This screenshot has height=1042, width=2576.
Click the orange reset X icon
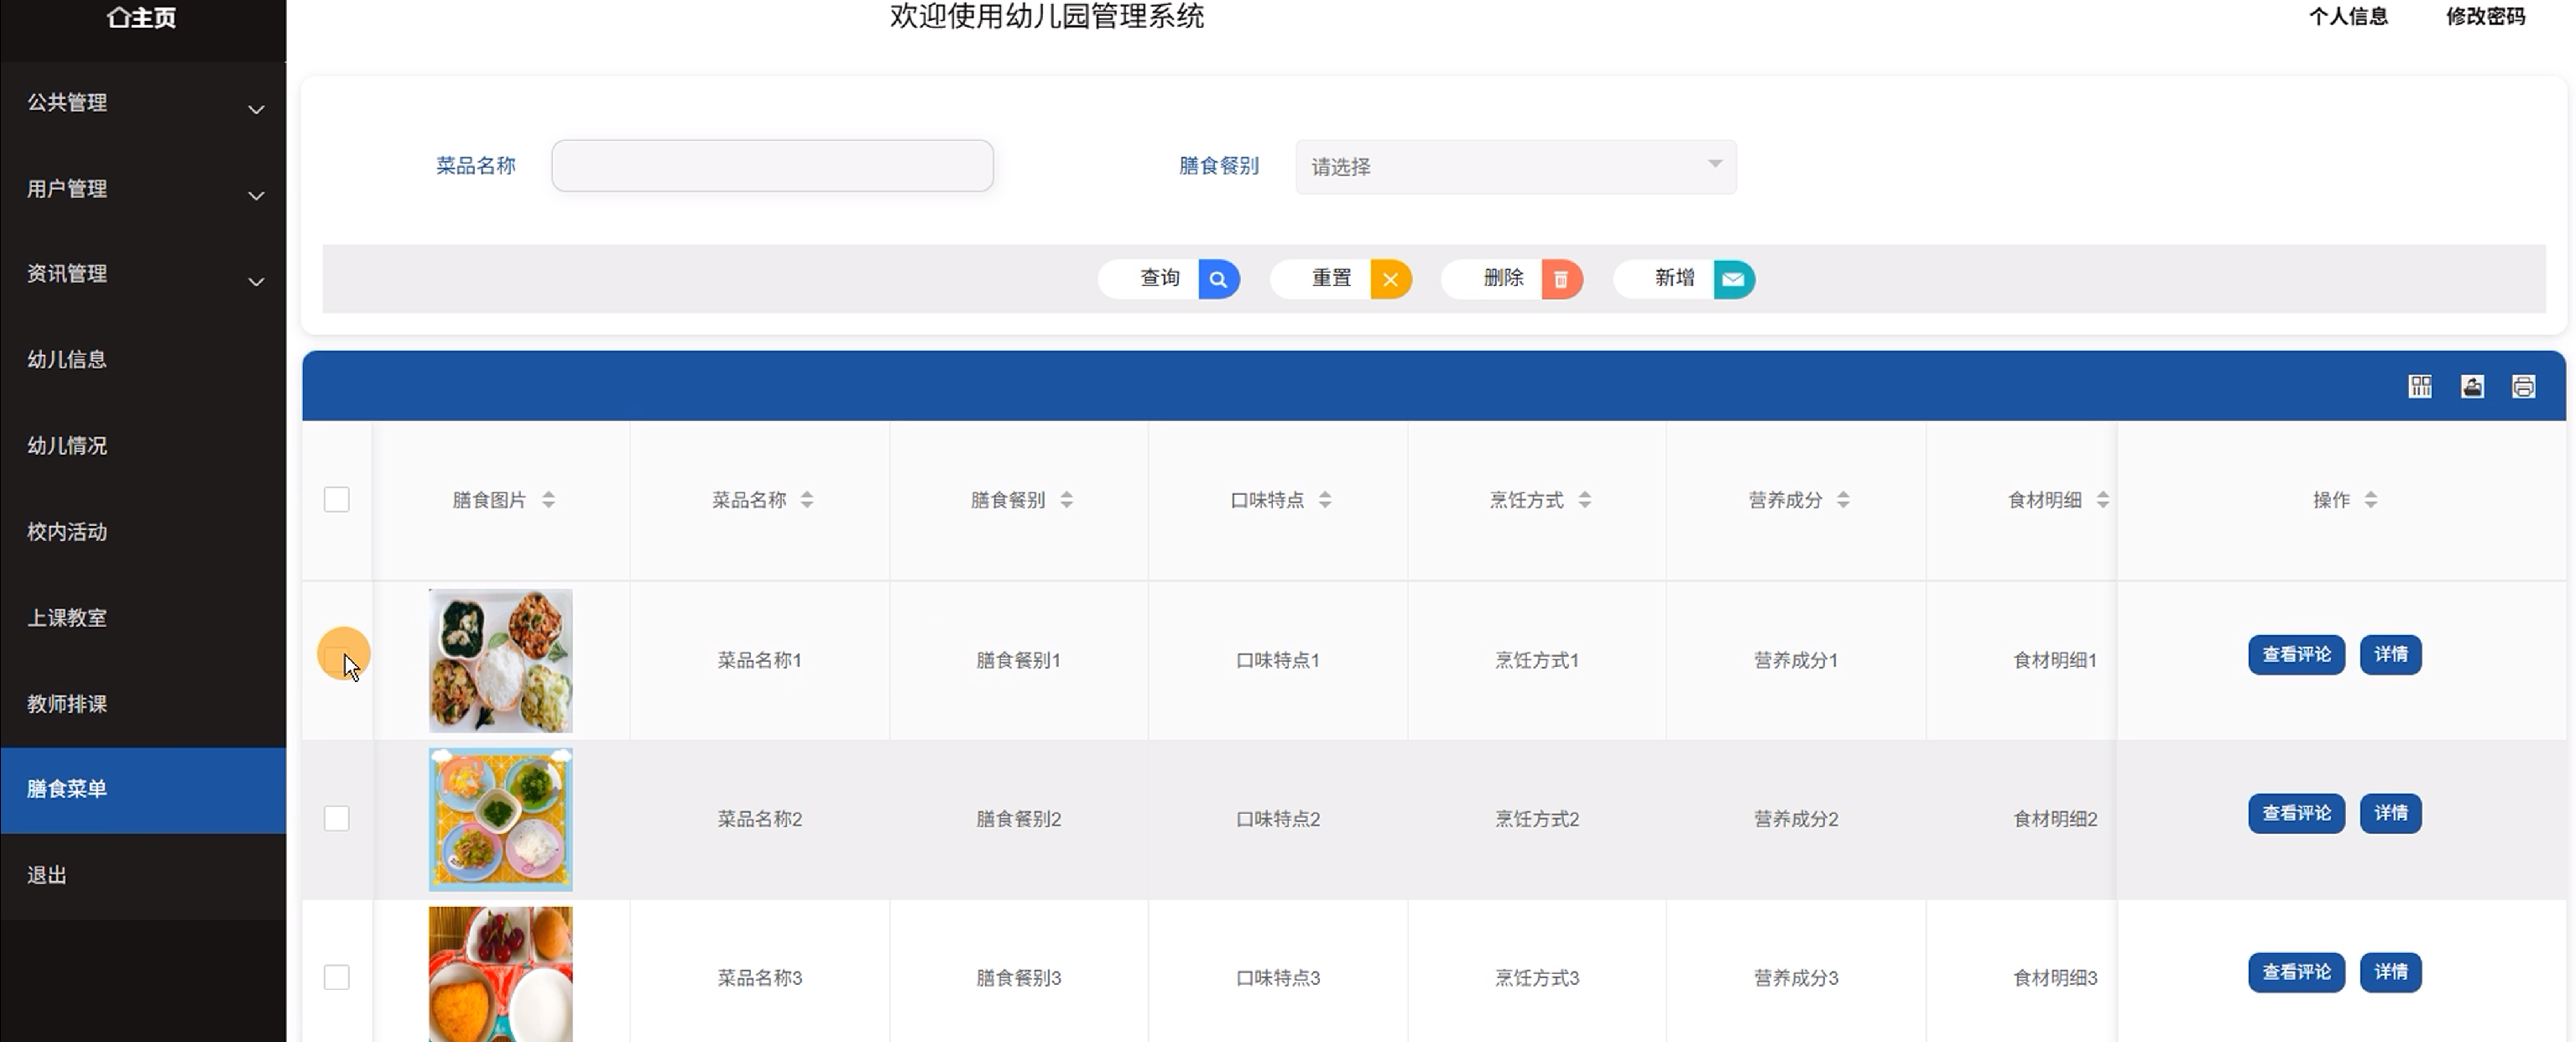coord(1390,279)
